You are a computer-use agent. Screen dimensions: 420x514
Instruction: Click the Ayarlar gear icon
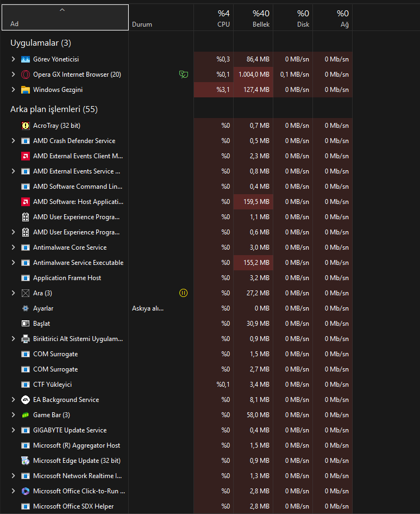pyautogui.click(x=25, y=308)
